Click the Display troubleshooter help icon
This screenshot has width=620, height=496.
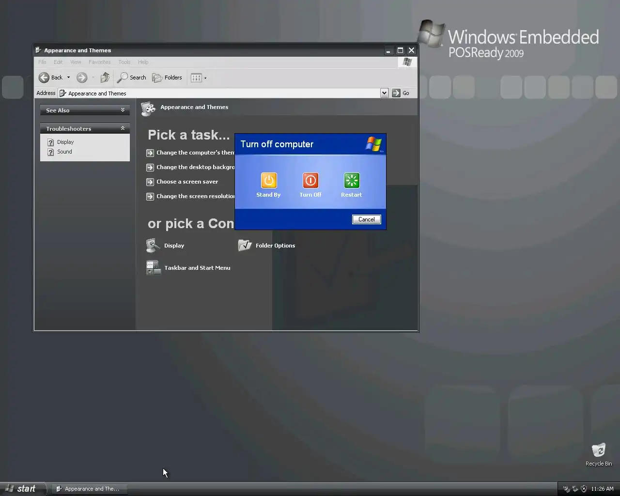click(50, 142)
